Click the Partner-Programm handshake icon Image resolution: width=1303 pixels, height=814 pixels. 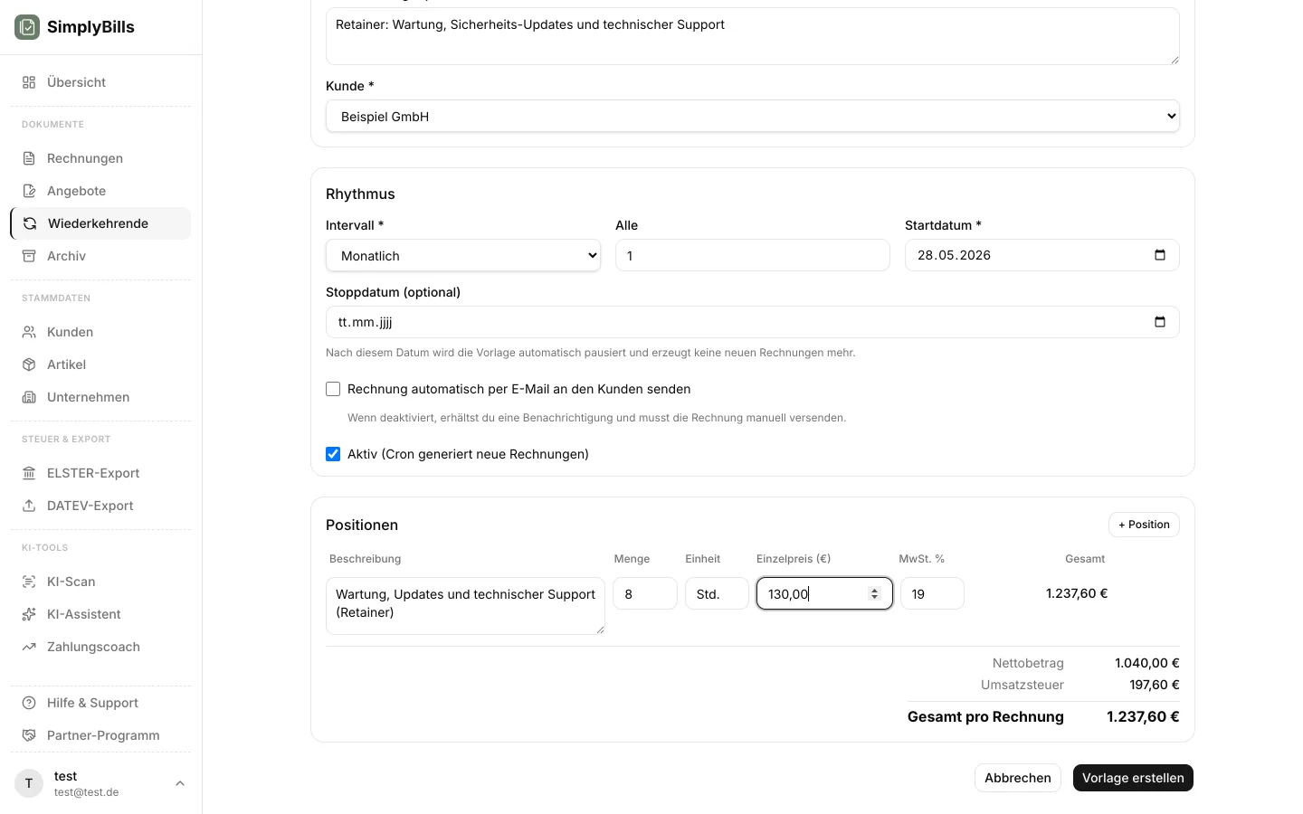point(29,735)
